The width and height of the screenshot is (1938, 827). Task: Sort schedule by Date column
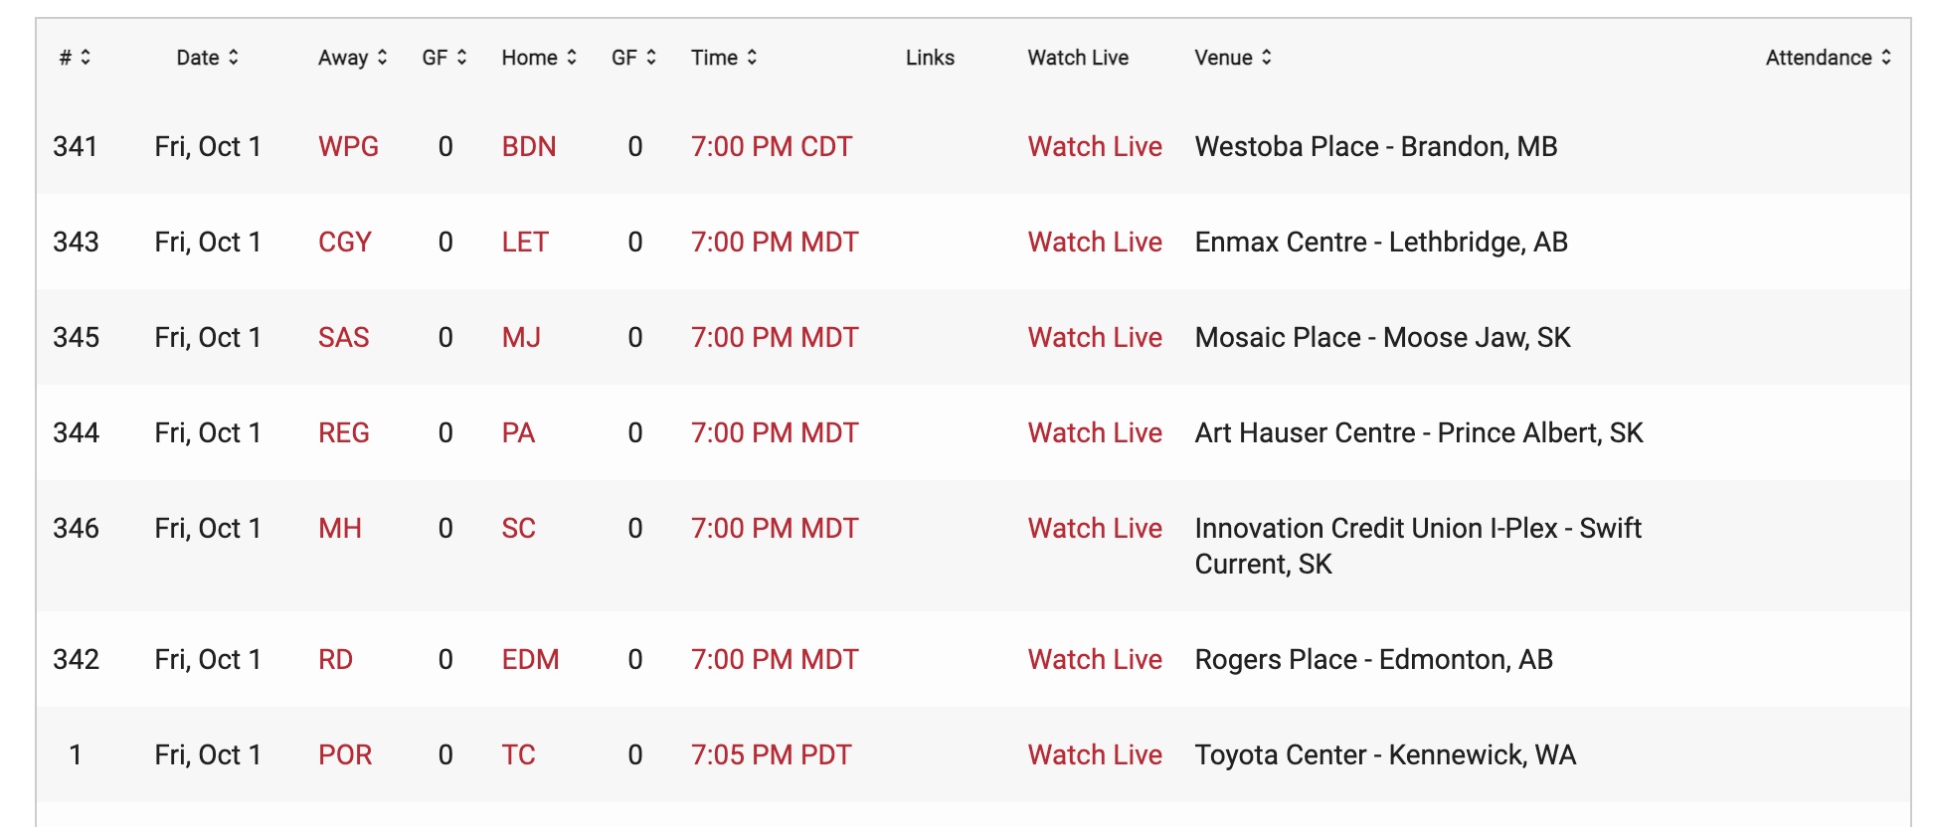coord(208,58)
